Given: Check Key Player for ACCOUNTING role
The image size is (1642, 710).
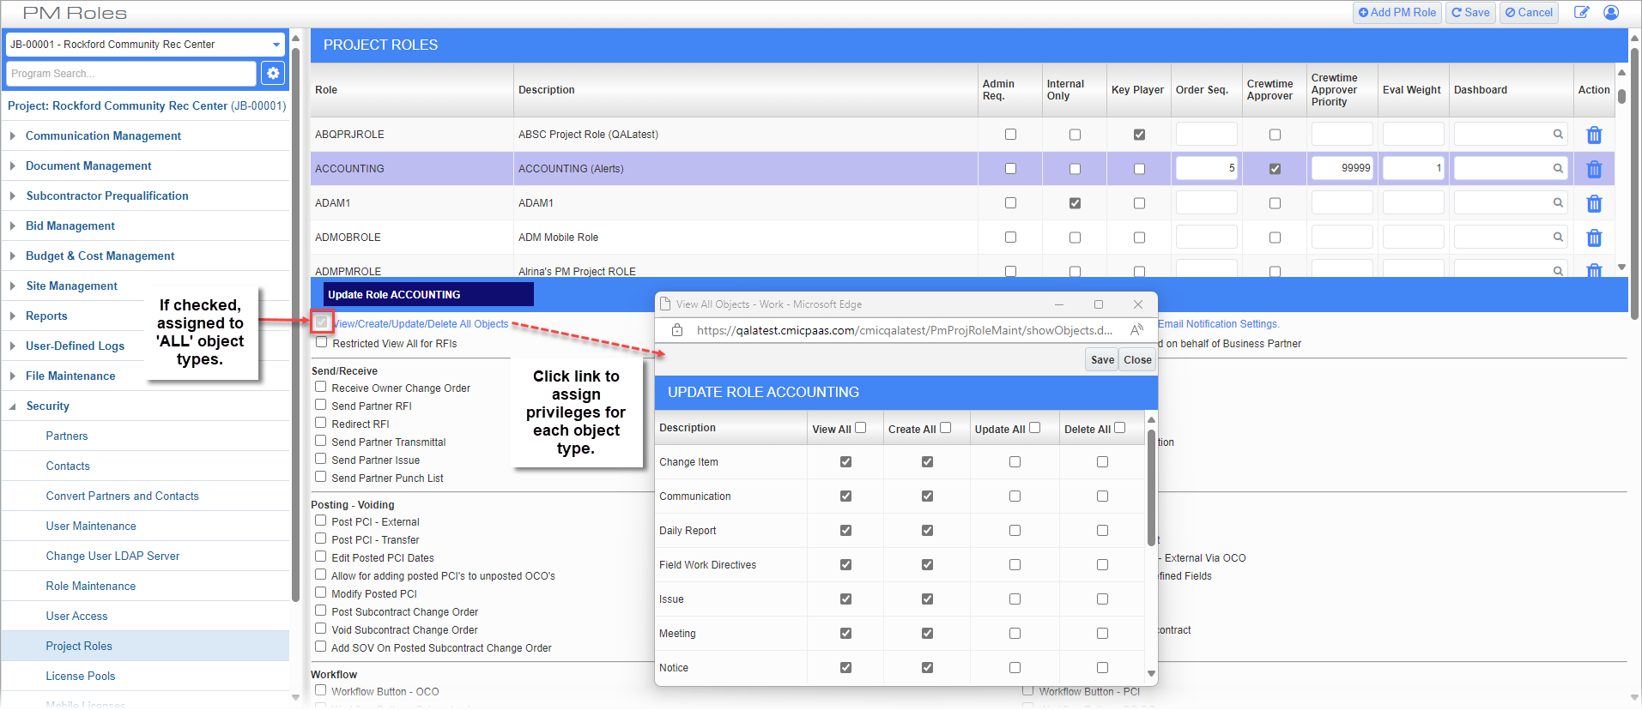Looking at the screenshot, I should tap(1139, 169).
